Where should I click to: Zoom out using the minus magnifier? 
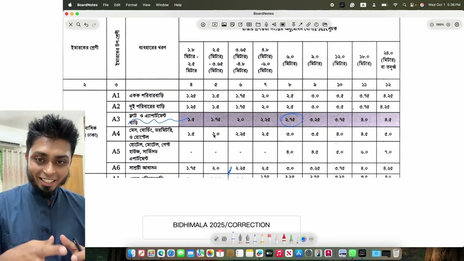tap(432, 25)
